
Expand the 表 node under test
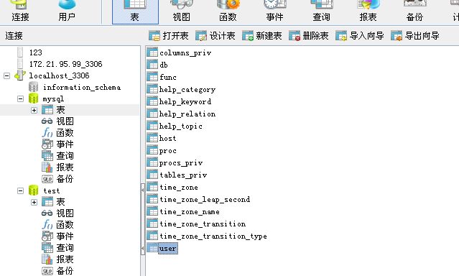coord(34,202)
